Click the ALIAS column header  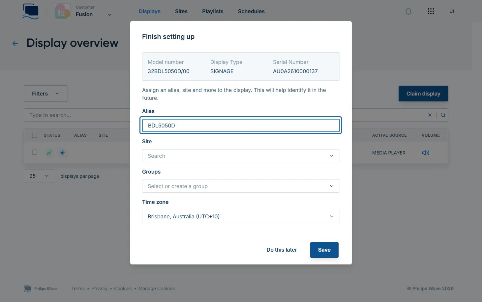80,135
